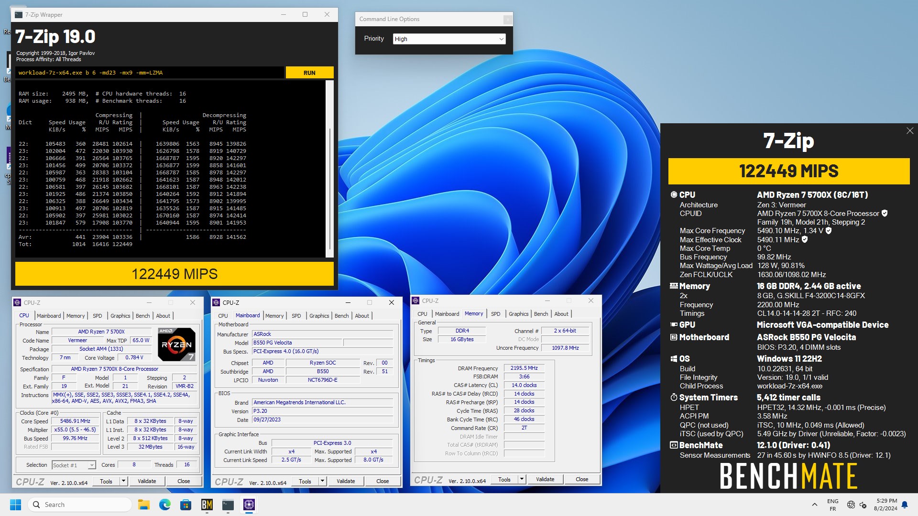The image size is (918, 516).
Task: Click Tools button in left CPU-Z window
Action: pyautogui.click(x=106, y=481)
